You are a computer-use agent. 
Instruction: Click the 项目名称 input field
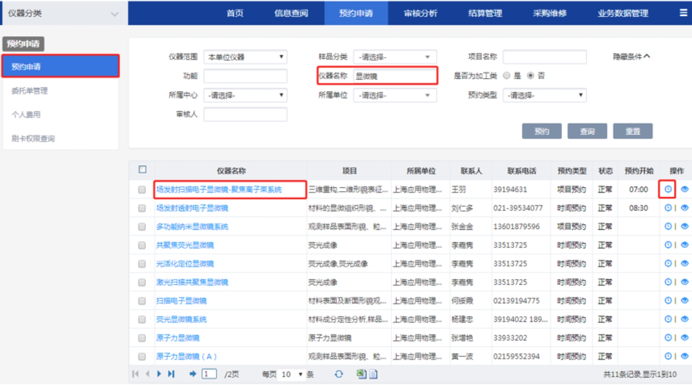pos(544,57)
